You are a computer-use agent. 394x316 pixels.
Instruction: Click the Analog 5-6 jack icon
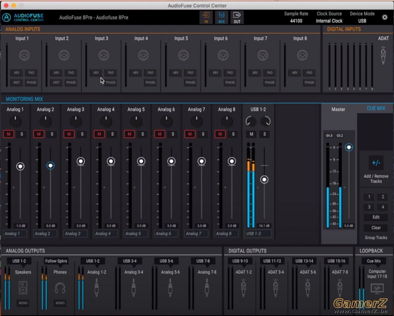click(x=170, y=287)
